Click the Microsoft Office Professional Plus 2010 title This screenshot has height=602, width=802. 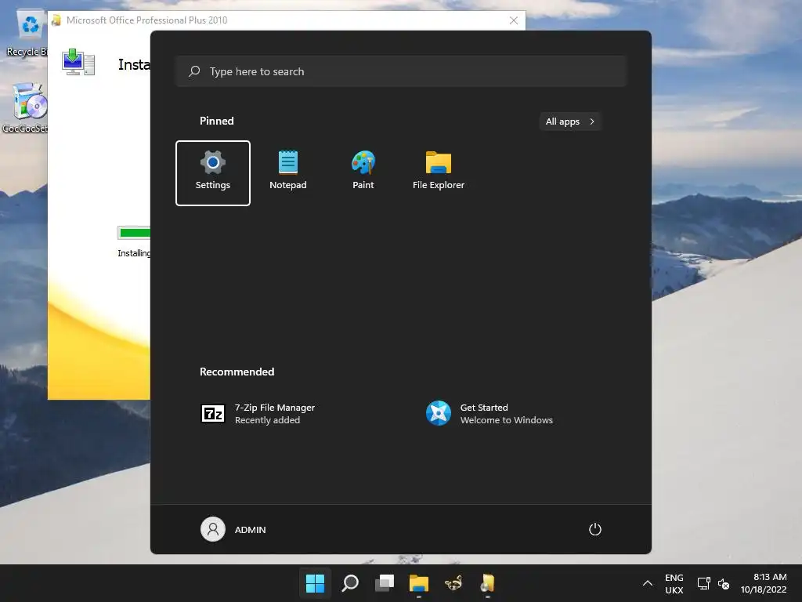pyautogui.click(x=146, y=20)
